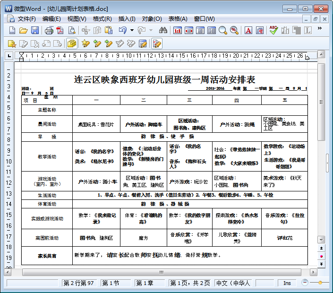Click the Copy icon
The image size is (333, 293).
(97, 31)
